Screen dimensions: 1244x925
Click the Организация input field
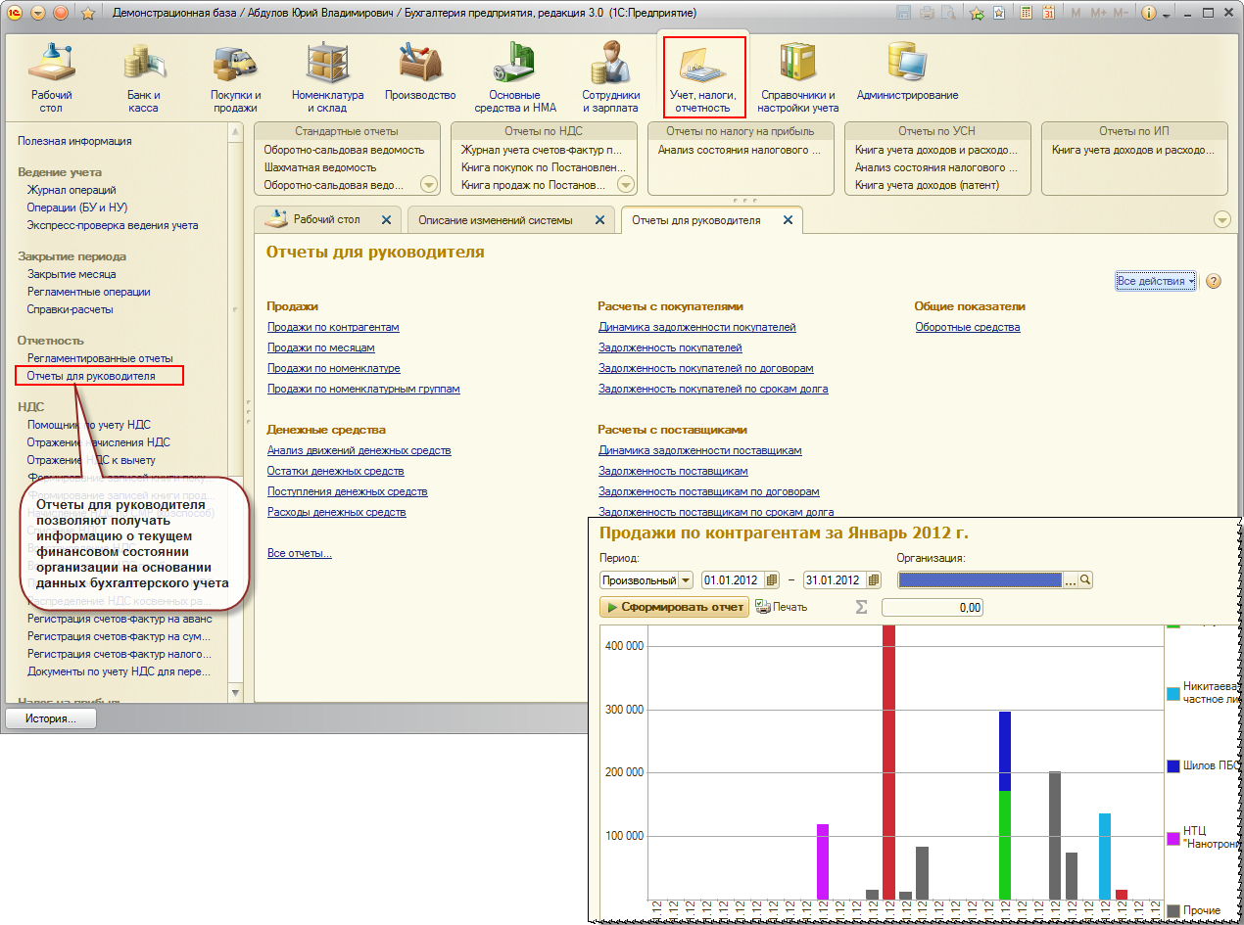pyautogui.click(x=980, y=579)
